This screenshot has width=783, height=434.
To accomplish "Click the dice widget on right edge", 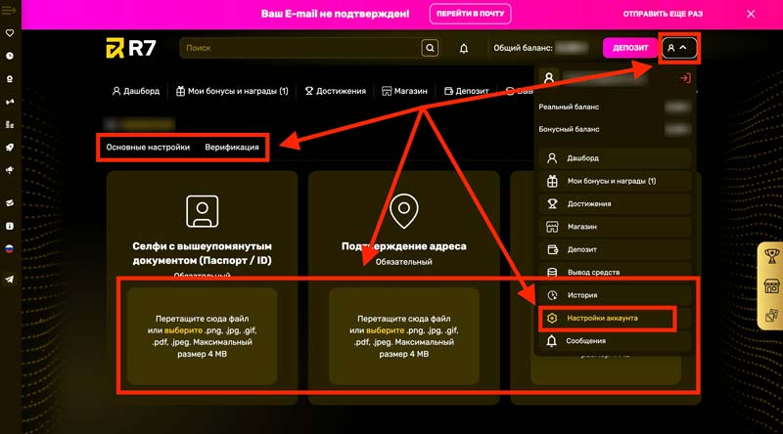I will pos(770,316).
